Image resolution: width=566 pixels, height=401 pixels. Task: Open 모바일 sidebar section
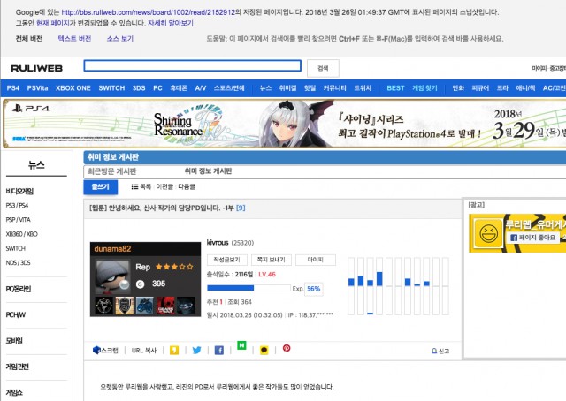[14, 341]
